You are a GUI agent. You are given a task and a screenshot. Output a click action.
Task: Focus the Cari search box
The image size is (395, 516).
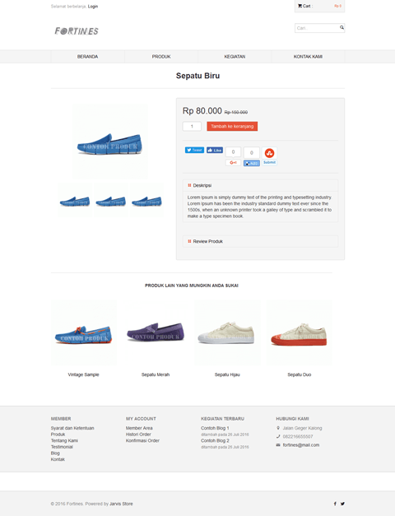pos(318,28)
